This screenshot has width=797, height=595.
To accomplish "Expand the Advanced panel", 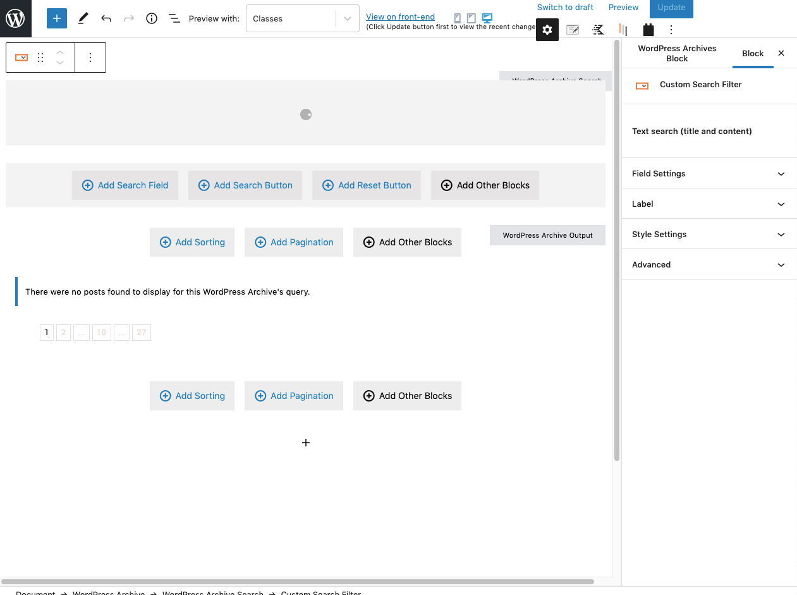I will click(709, 264).
